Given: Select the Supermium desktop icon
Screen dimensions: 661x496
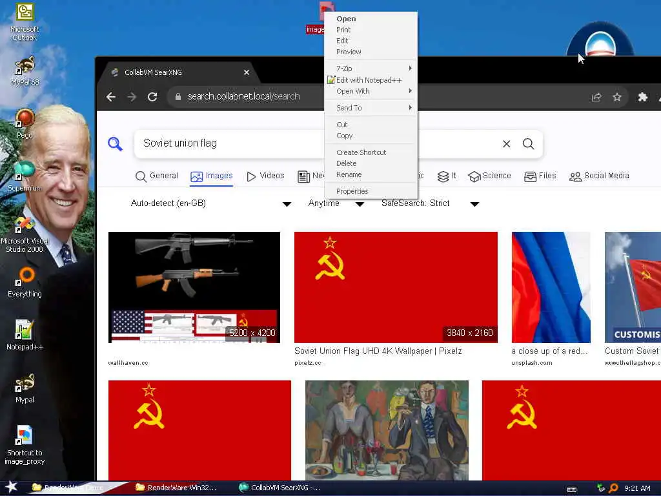Looking at the screenshot, I should 25,176.
